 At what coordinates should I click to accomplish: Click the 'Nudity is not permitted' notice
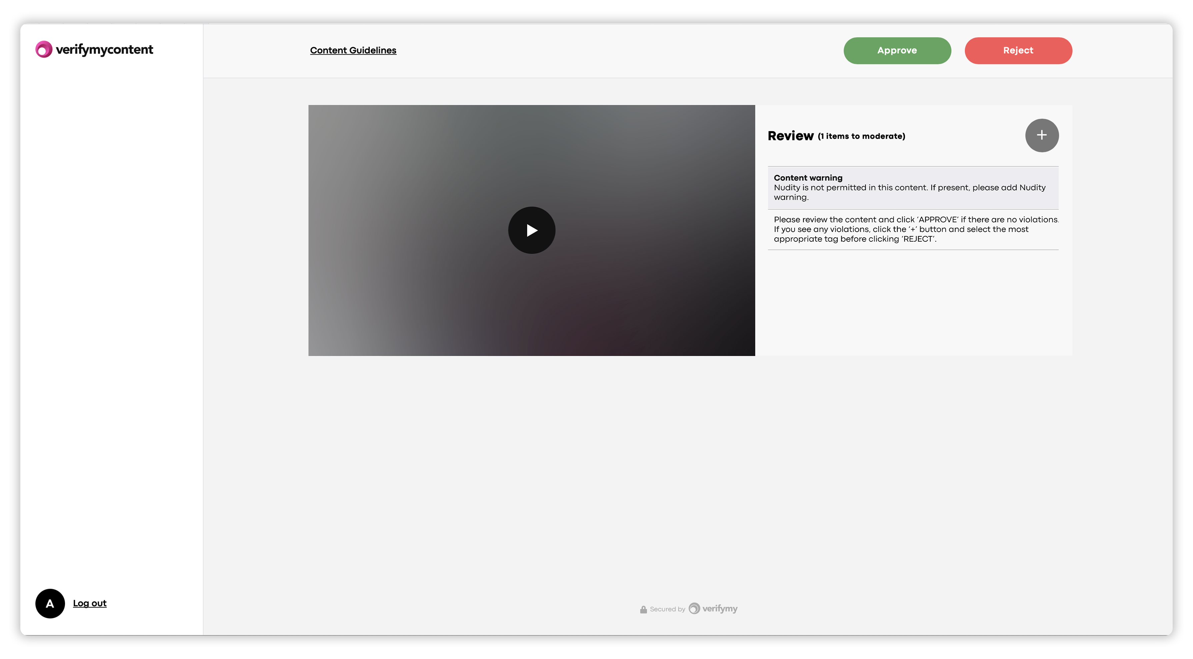[910, 192]
